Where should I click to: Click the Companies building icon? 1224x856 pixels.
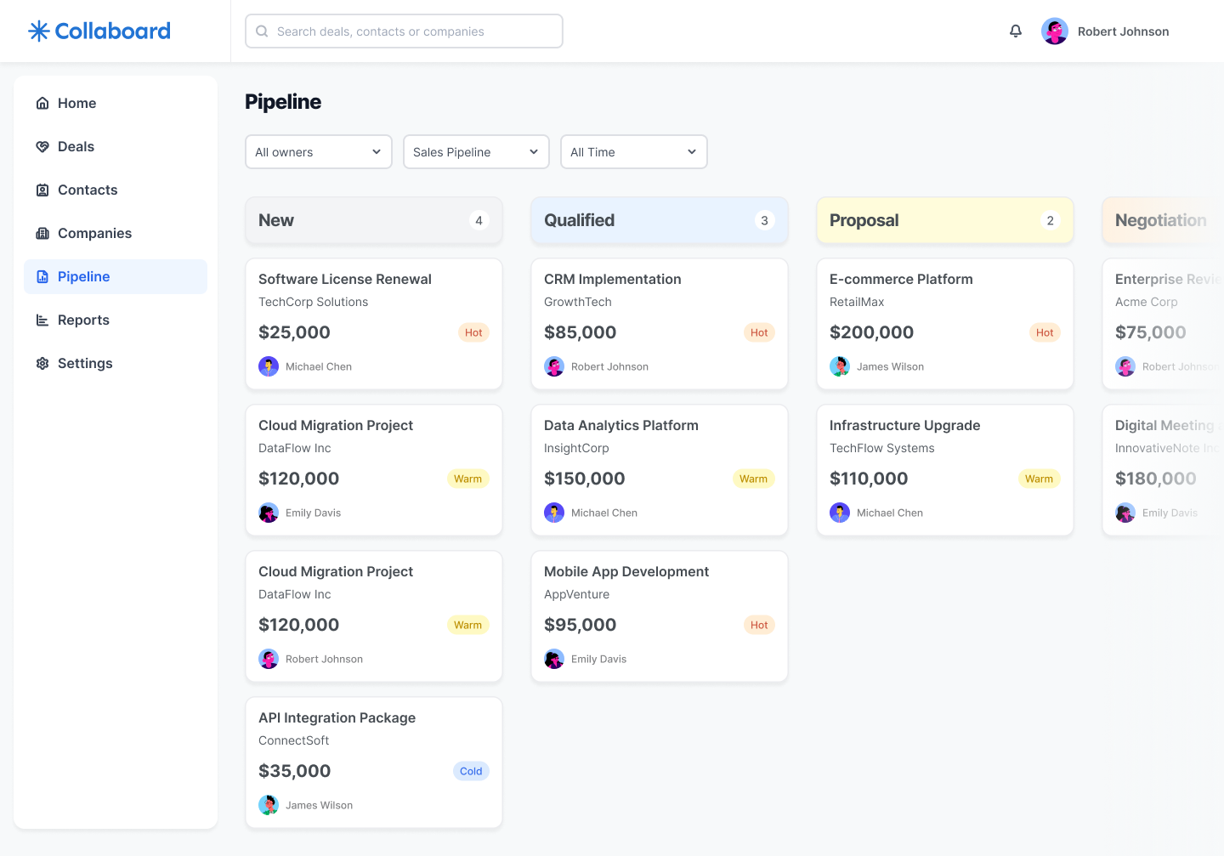pos(42,234)
